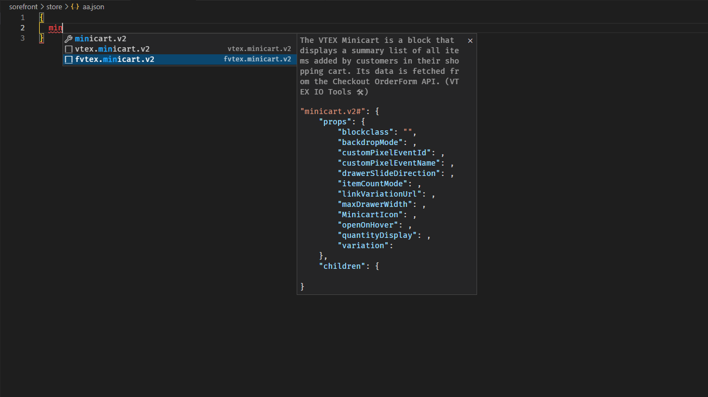Click VTEX Minicart description text
Image resolution: width=708 pixels, height=397 pixels.
tap(380, 66)
